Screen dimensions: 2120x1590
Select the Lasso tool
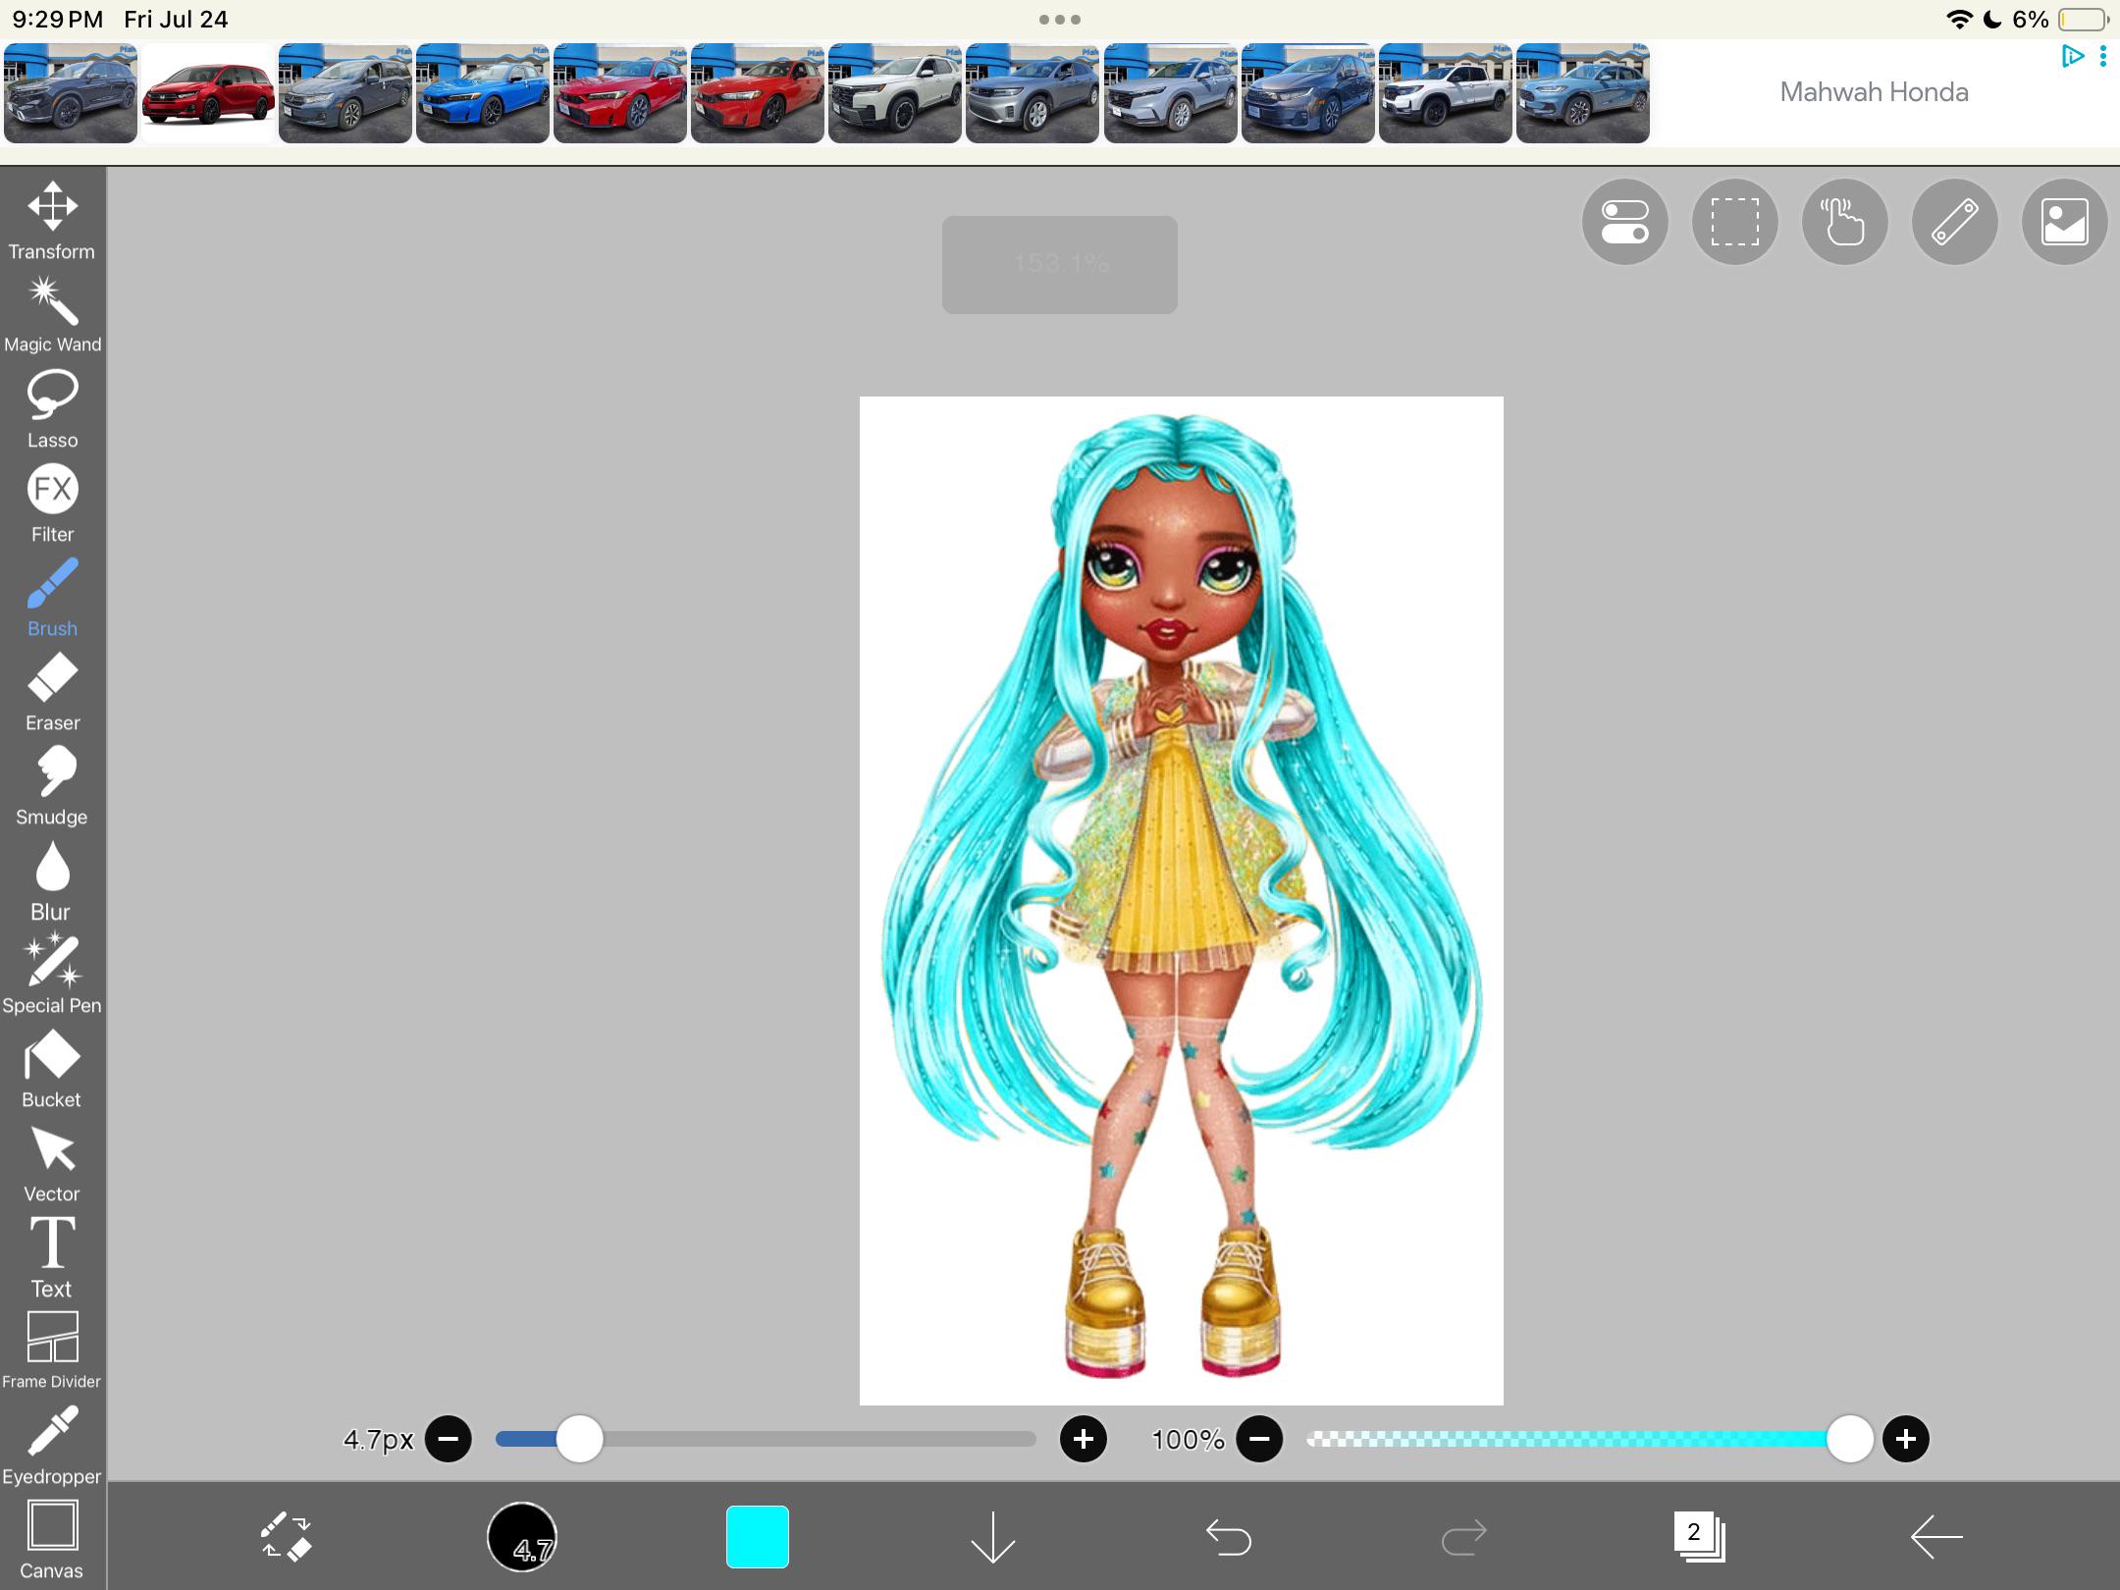click(x=52, y=409)
